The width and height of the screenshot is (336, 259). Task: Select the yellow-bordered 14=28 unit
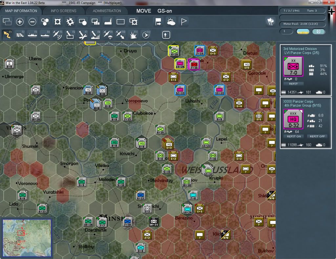[x=180, y=64]
